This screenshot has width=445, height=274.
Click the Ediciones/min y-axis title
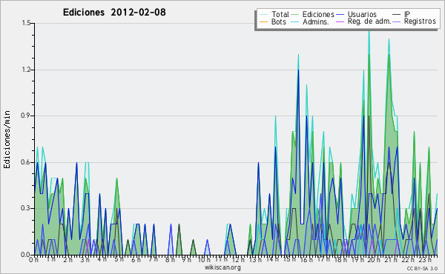click(x=7, y=139)
